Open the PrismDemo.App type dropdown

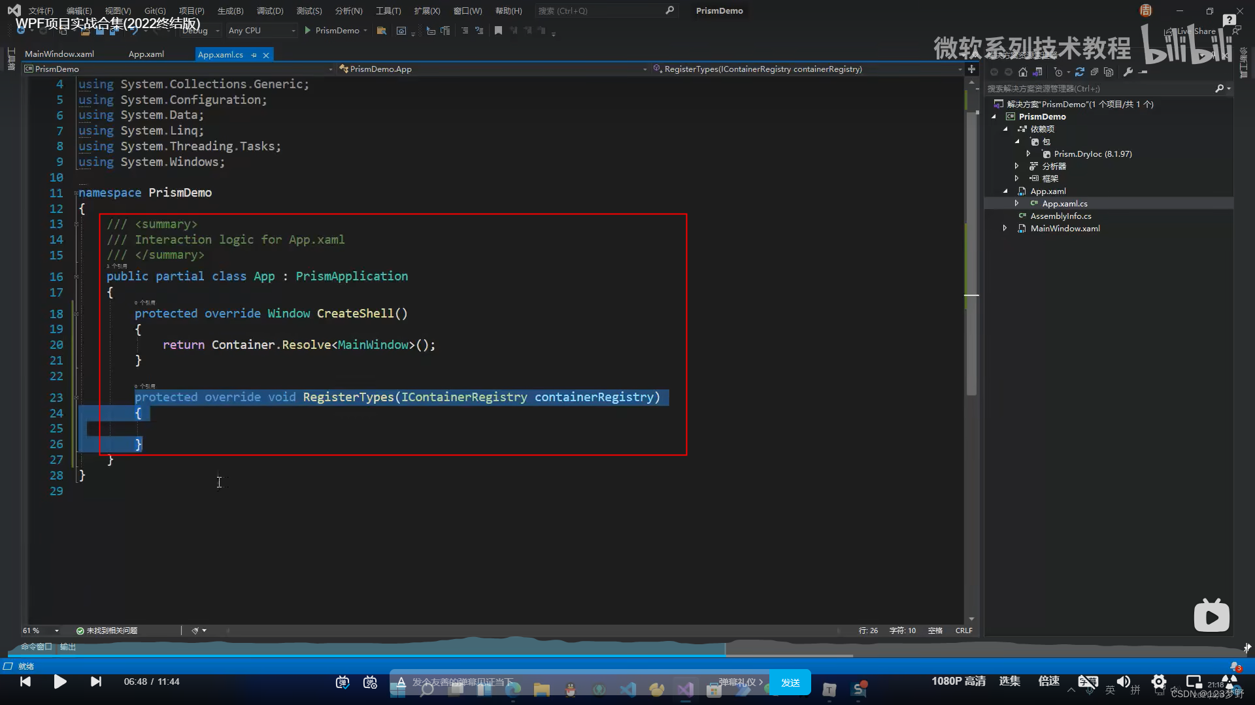(493, 69)
